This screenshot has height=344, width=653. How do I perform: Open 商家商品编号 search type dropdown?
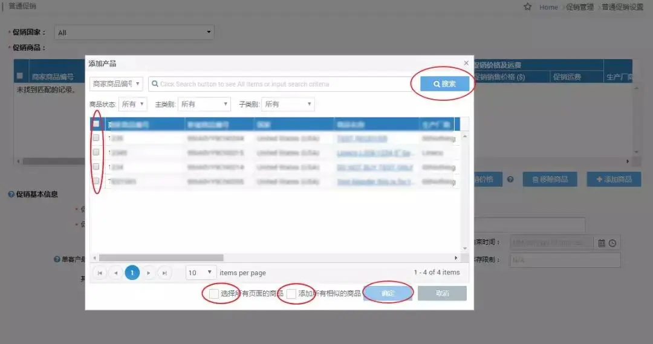click(116, 83)
